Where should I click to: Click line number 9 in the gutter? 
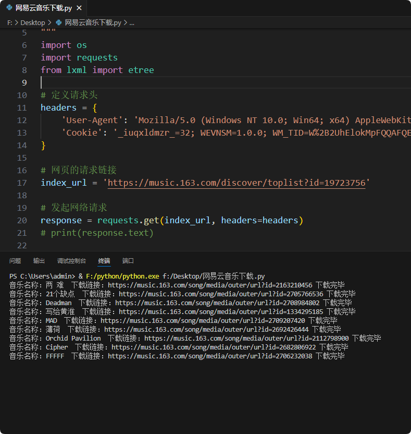tap(24, 82)
